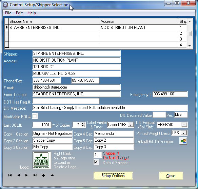Go to next shipper record
198x189 pixels.
[x=26, y=175]
